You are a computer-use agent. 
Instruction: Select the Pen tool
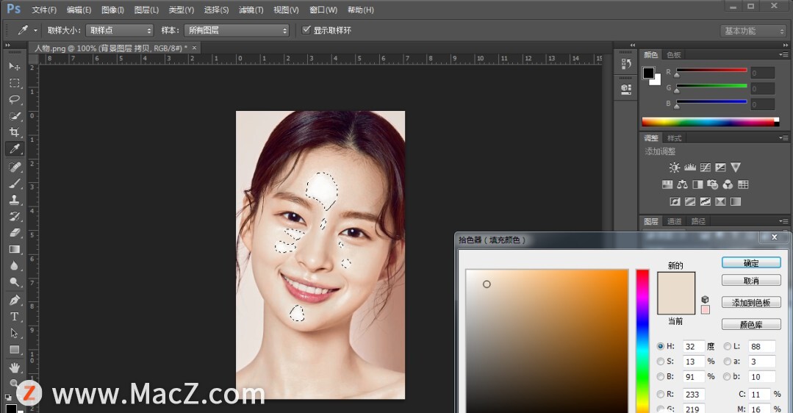tap(15, 301)
